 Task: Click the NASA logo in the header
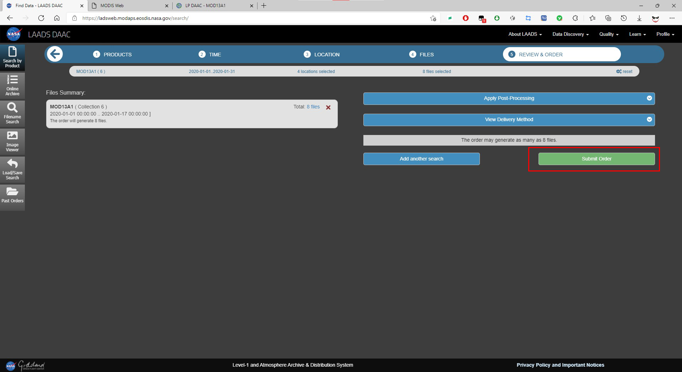[14, 34]
